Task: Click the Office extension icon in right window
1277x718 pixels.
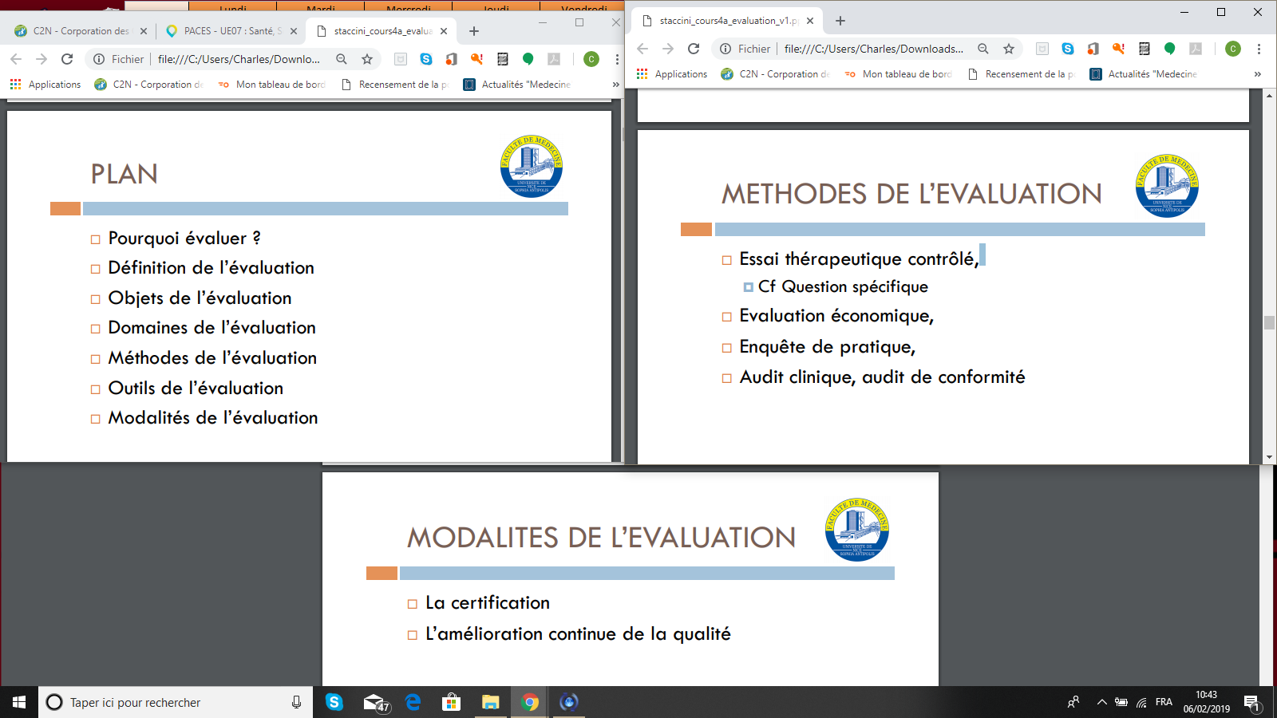Action: pos(1093,49)
